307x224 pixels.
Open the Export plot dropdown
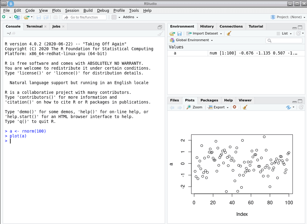[218, 107]
